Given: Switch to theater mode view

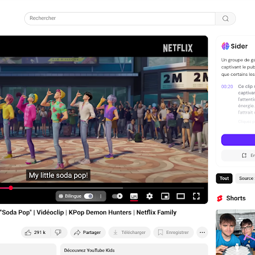Looking at the screenshot, I should click(180, 196).
